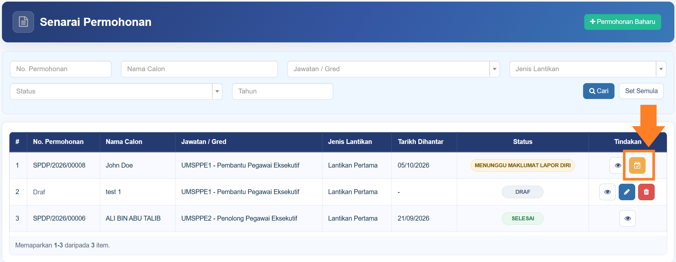Click the Status column header
Screen dimensions: 676x262
[523, 142]
